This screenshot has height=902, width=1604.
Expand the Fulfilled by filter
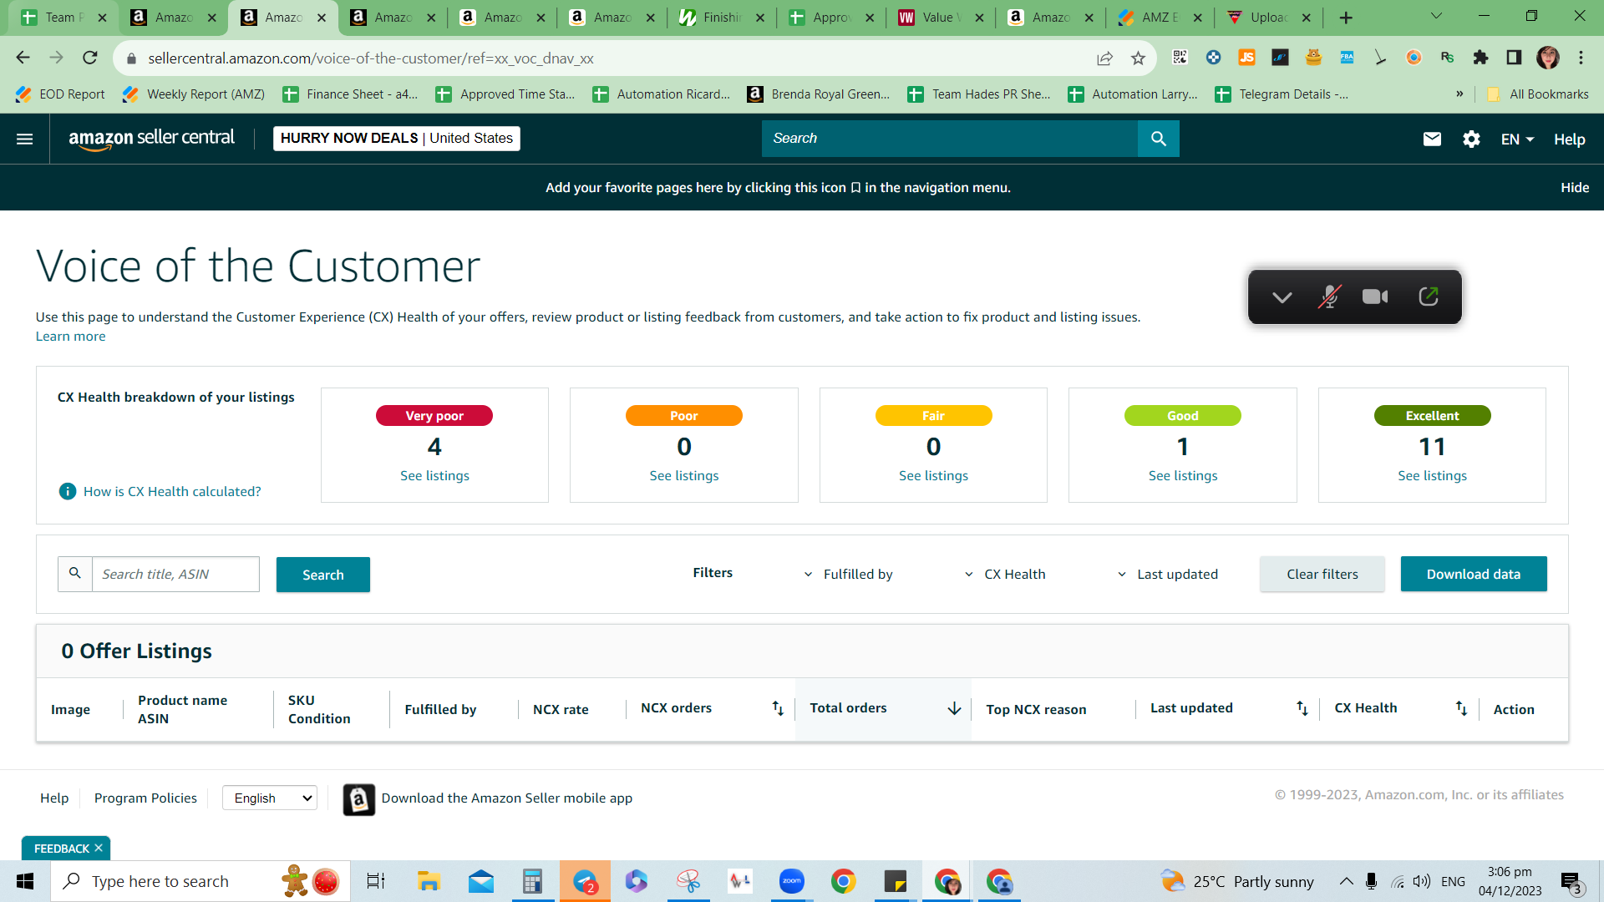coord(848,575)
